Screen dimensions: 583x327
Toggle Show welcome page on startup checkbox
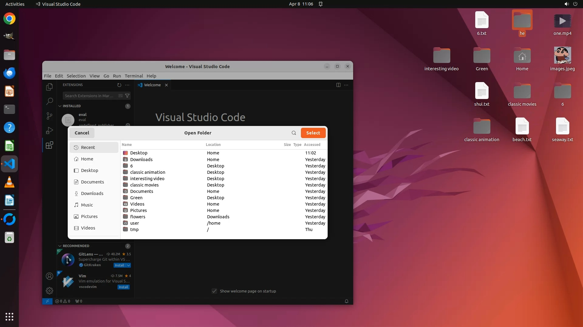(x=214, y=291)
